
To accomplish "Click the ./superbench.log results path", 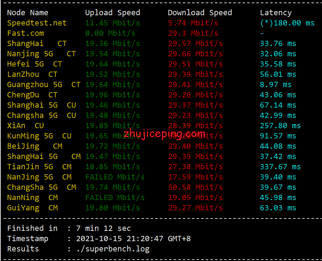I will [113, 249].
